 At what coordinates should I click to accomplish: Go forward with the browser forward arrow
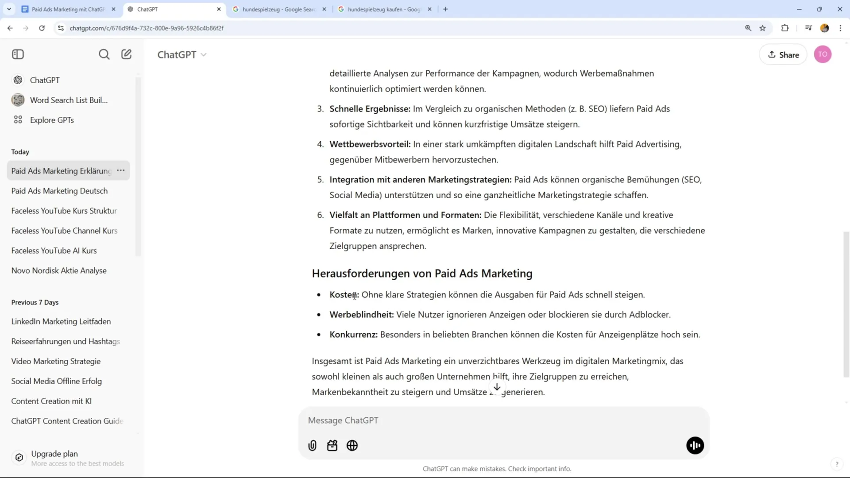(x=26, y=28)
